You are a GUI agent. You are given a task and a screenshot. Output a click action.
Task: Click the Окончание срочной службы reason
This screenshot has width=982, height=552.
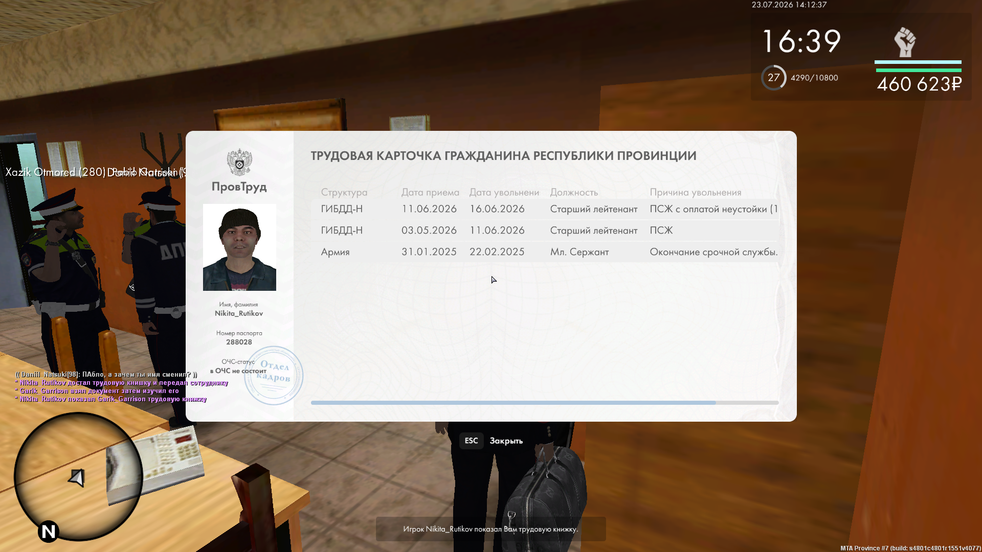coord(714,252)
